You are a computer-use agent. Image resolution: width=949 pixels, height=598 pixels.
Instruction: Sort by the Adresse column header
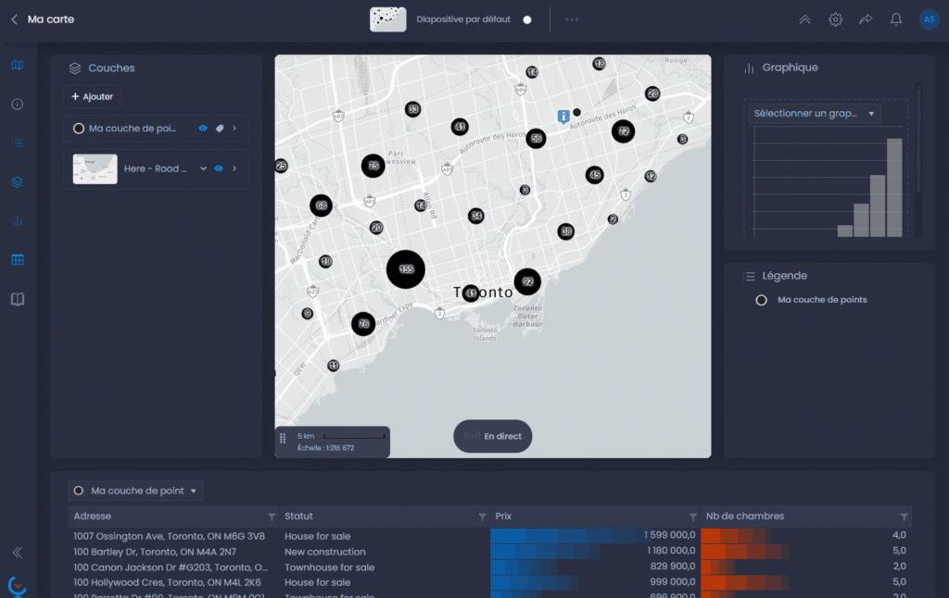click(x=92, y=517)
